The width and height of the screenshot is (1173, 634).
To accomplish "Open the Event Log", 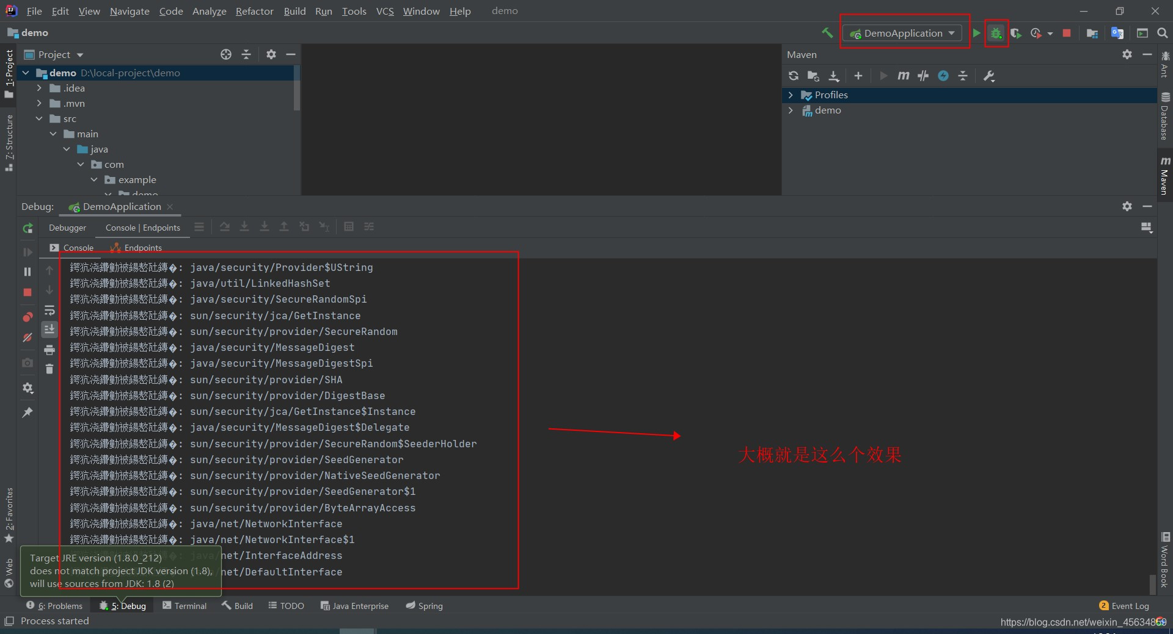I will 1124,606.
